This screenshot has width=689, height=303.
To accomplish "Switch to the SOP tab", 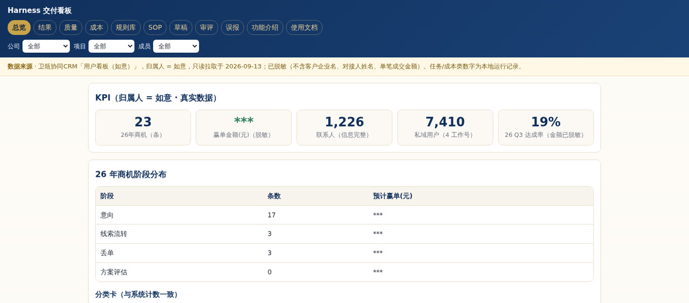I will [155, 27].
